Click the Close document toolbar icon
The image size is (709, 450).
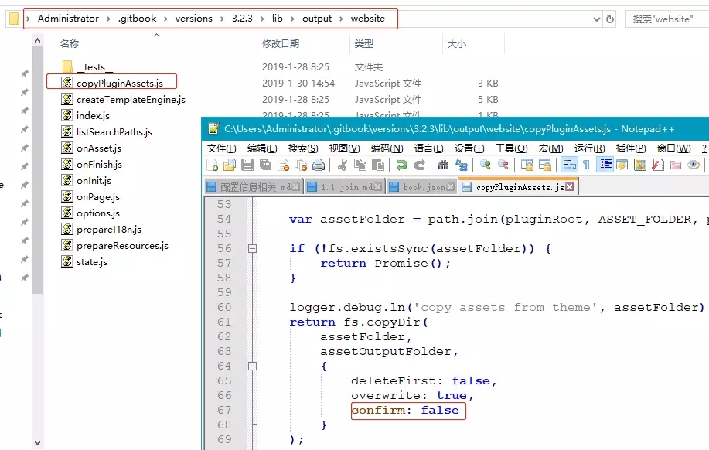pyautogui.click(x=283, y=165)
